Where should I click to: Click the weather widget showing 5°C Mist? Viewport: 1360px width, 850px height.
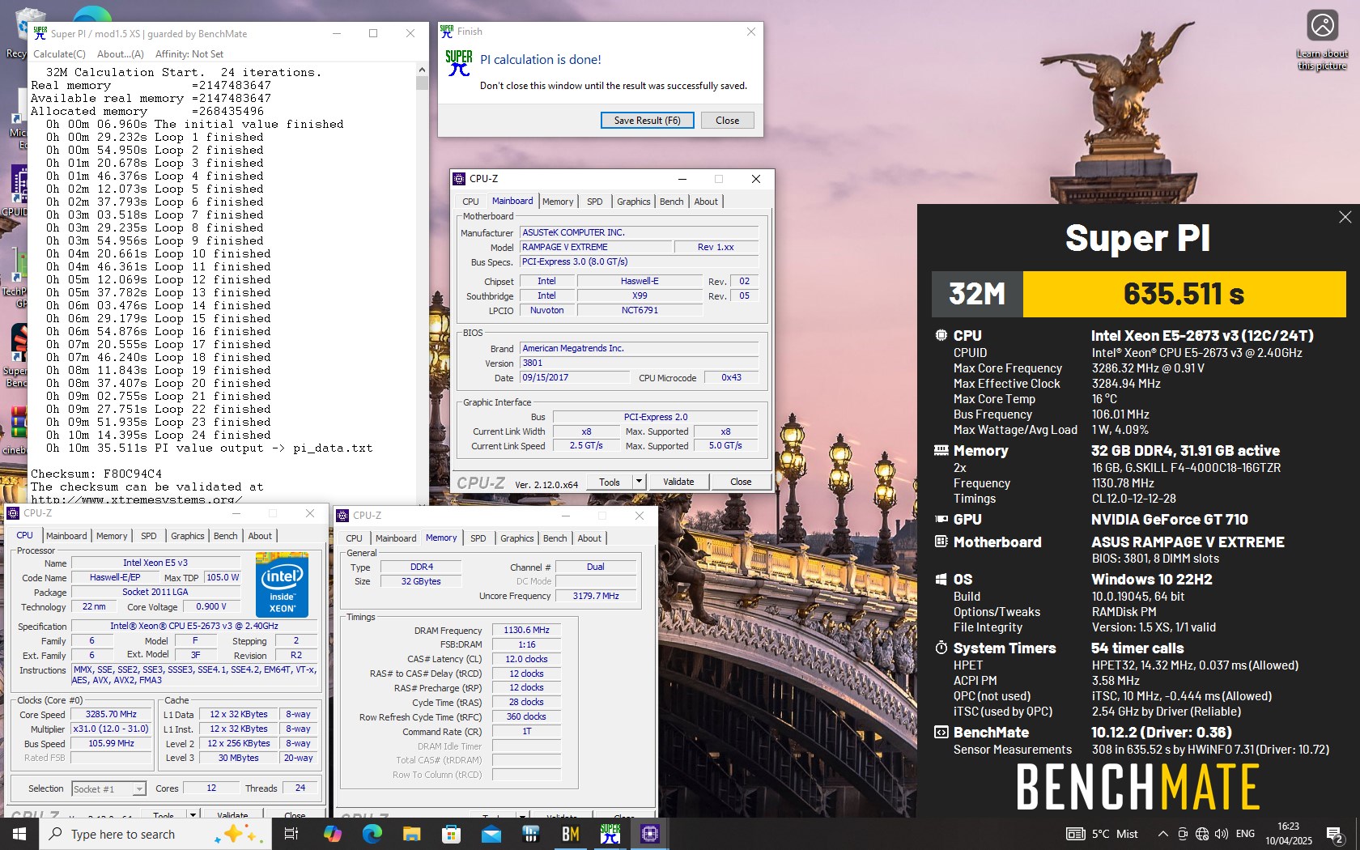(x=1102, y=834)
